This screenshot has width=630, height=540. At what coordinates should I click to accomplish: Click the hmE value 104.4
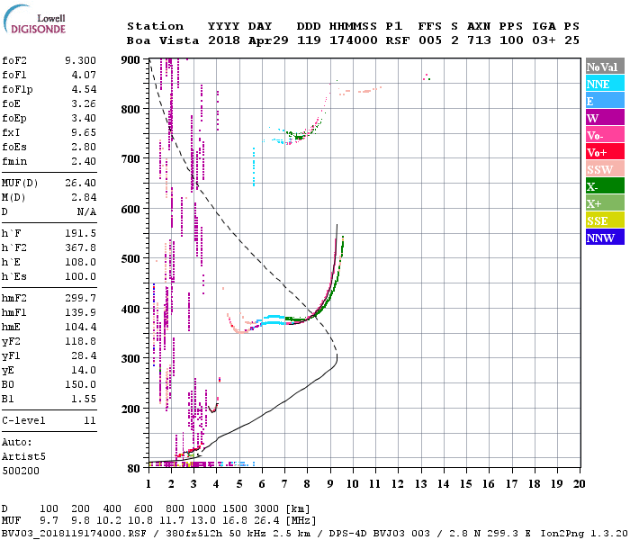click(80, 327)
